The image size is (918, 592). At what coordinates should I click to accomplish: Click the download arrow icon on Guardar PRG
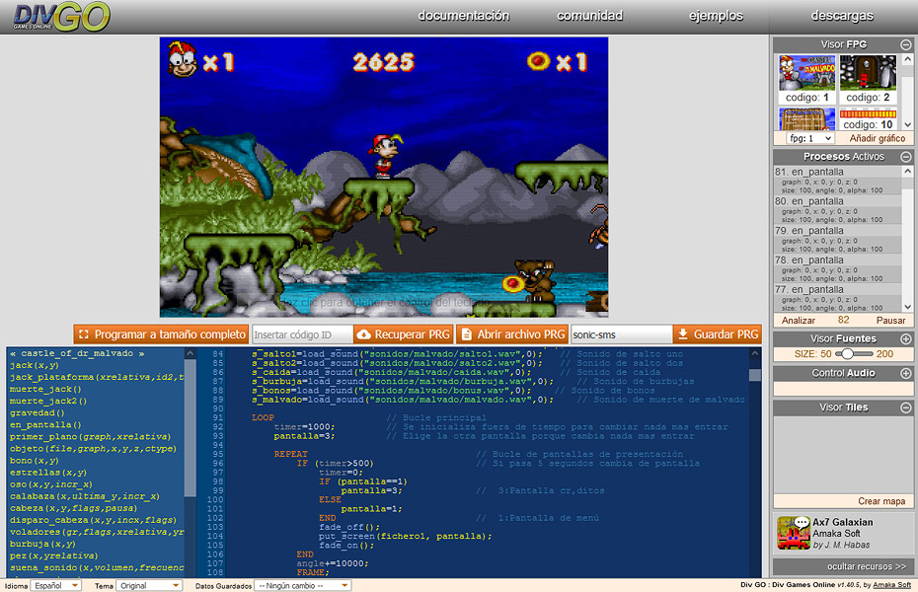[683, 334]
